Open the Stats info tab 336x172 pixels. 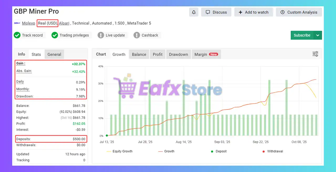pyautogui.click(x=36, y=54)
